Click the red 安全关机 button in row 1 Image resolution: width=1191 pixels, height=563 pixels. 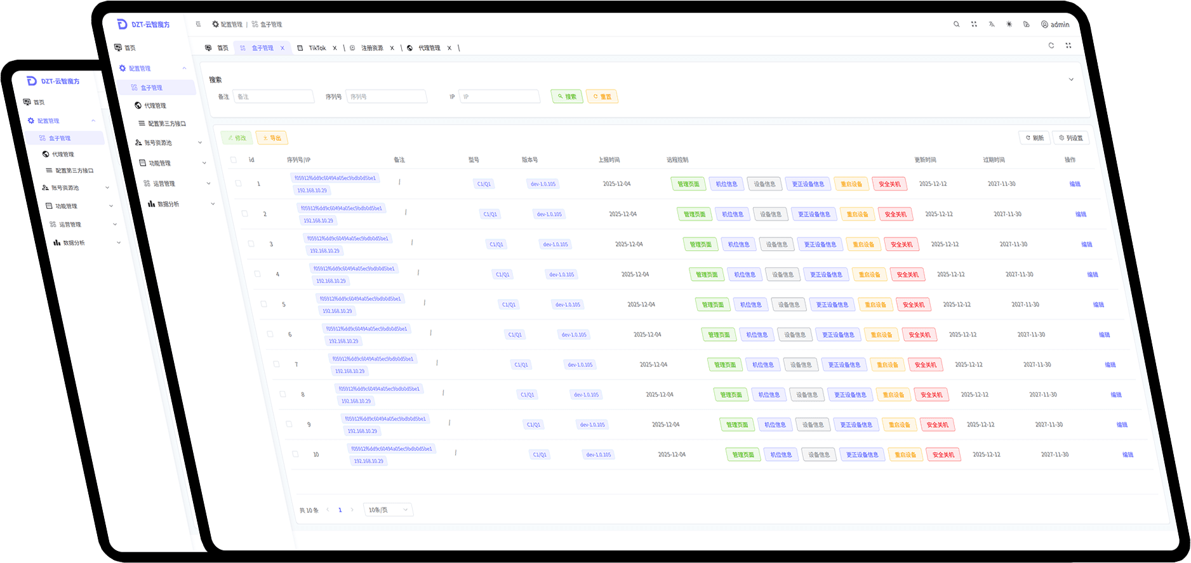point(889,184)
